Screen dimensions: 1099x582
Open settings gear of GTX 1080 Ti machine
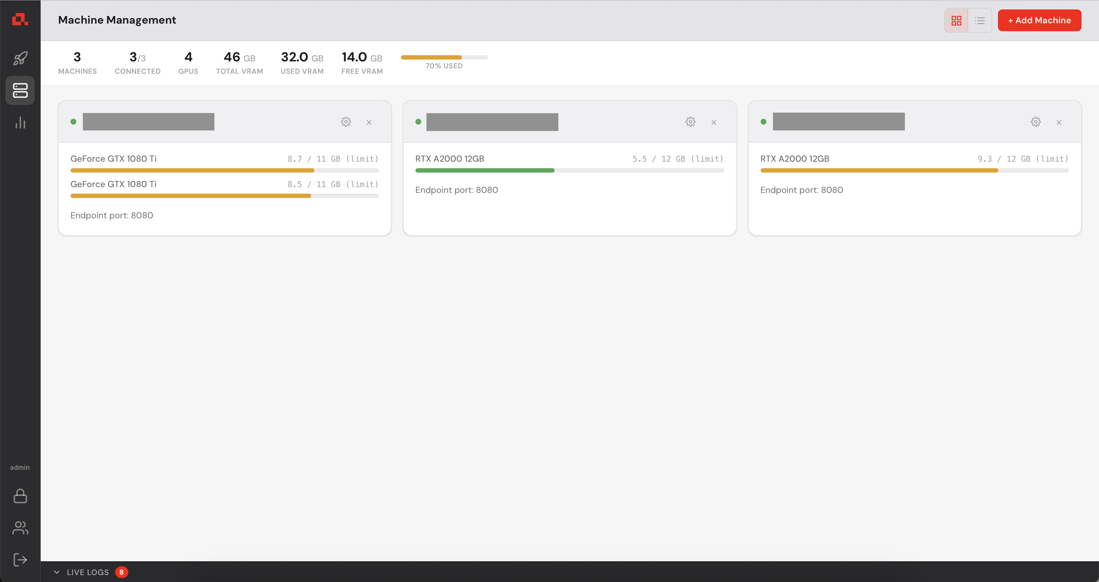pos(346,122)
